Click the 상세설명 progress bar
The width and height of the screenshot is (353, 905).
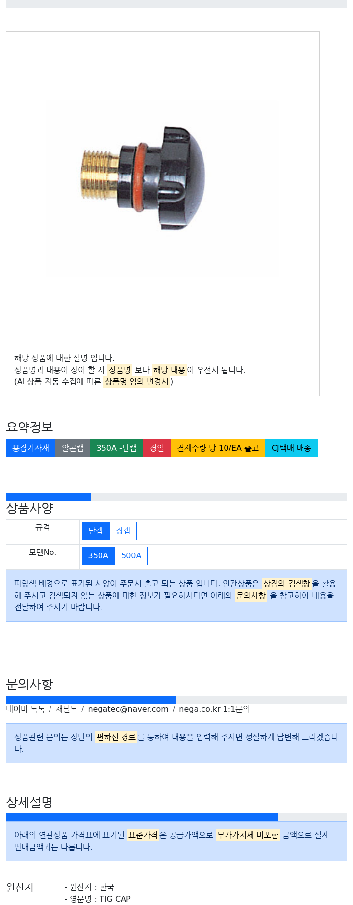pos(176,817)
